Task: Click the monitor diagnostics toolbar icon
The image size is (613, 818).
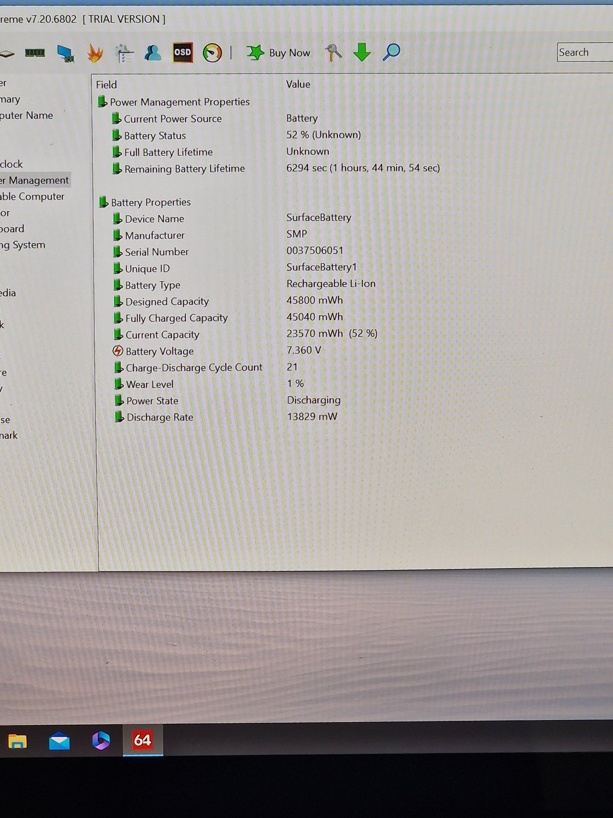Action: (x=65, y=54)
